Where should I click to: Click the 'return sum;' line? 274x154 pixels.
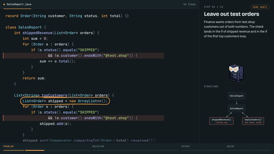[34, 78]
